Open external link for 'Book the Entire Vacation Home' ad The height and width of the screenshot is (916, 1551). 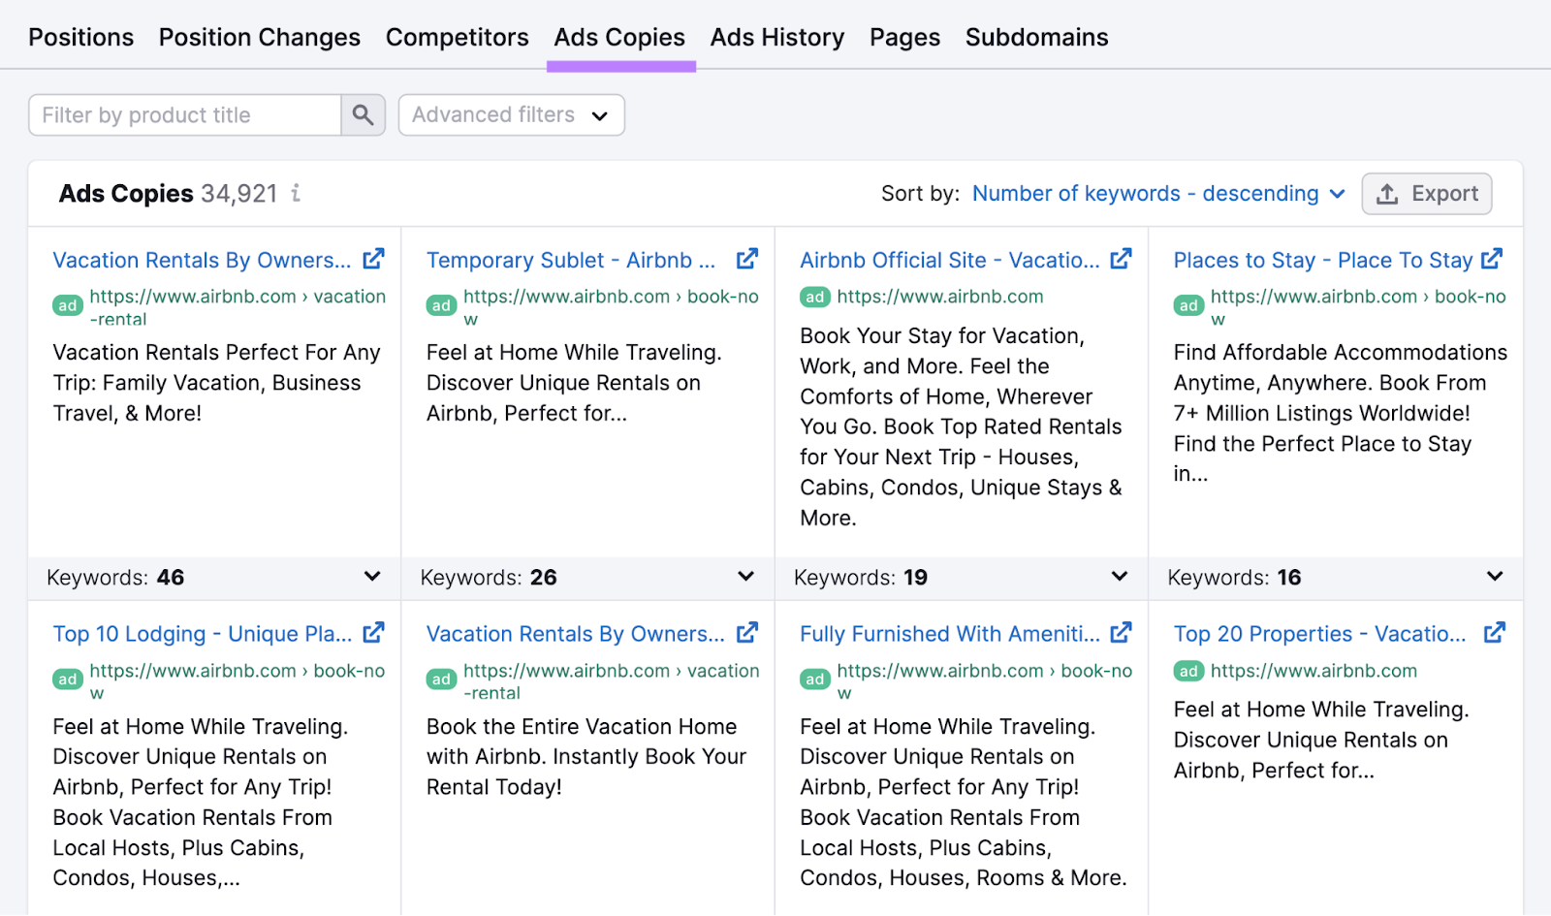pyautogui.click(x=747, y=633)
